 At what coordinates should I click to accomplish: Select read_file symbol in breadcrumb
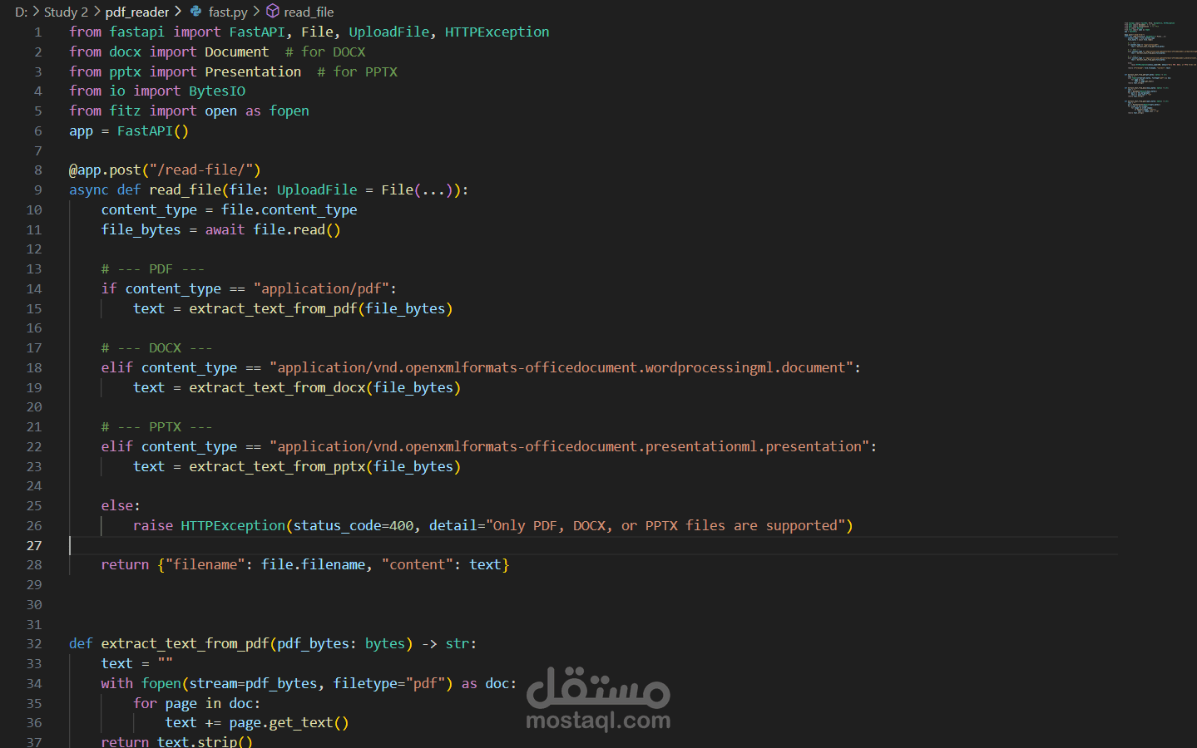click(309, 12)
